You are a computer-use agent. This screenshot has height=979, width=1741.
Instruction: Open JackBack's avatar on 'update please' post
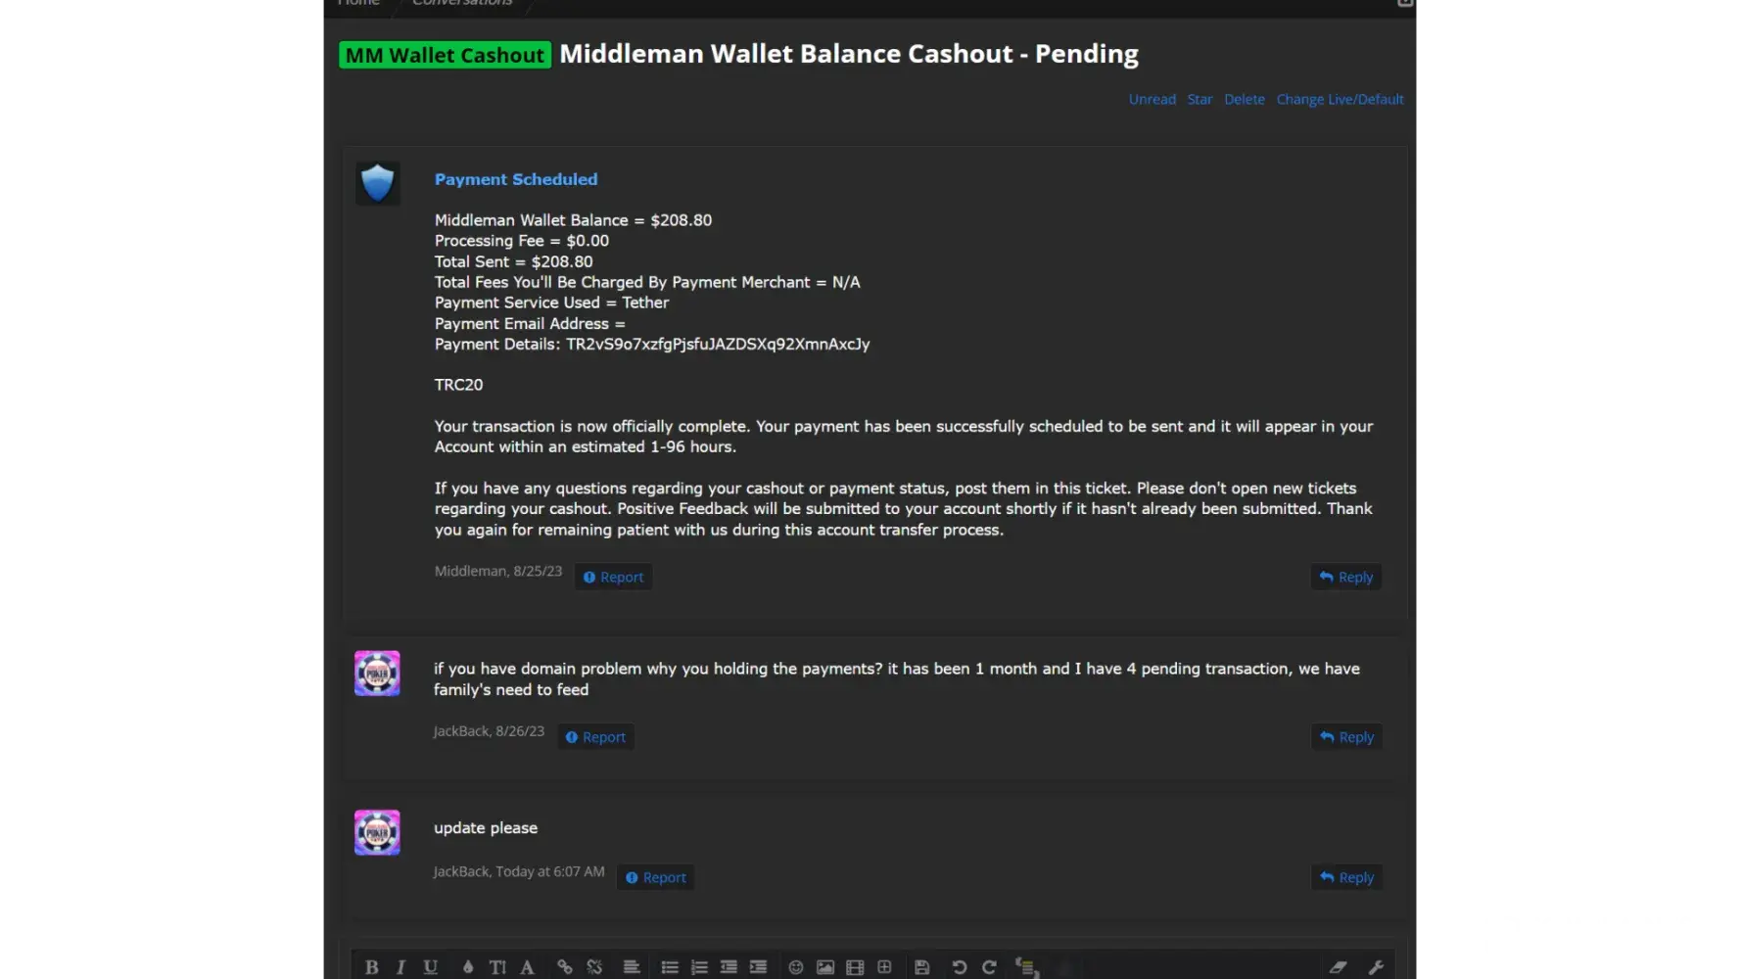coord(377,832)
